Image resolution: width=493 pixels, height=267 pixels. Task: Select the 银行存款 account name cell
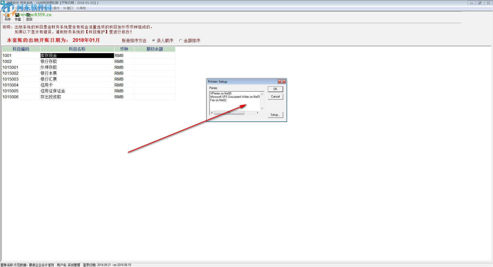[x=77, y=61]
